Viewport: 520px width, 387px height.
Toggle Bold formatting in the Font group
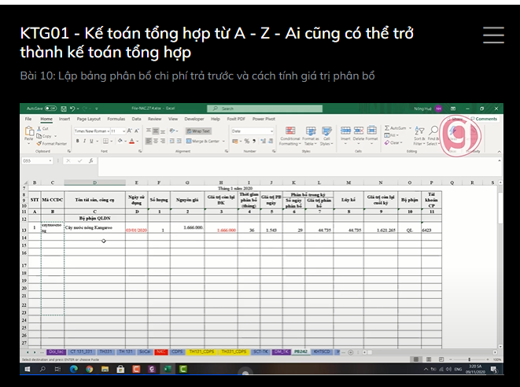[x=78, y=141]
